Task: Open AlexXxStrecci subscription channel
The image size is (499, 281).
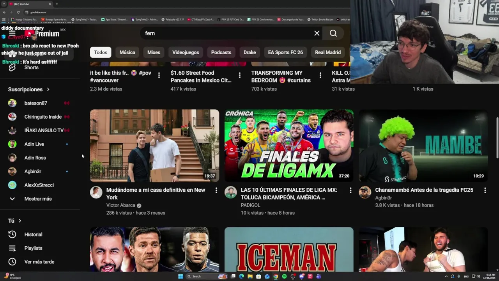Action: (39, 185)
